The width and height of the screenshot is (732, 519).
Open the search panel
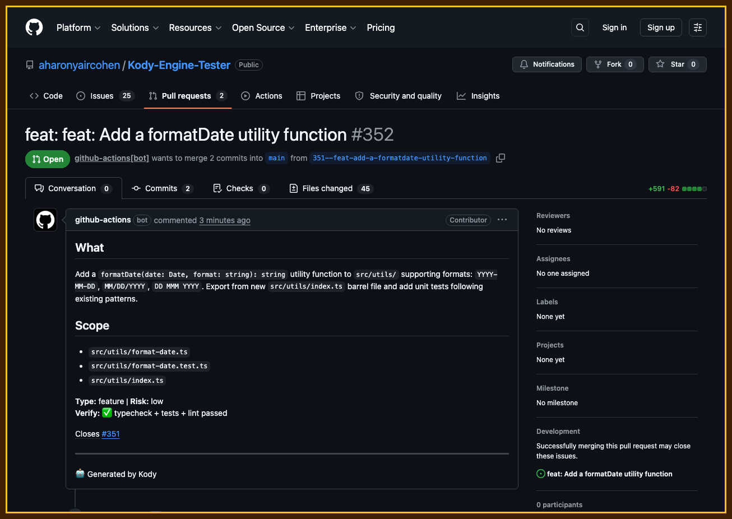click(580, 27)
